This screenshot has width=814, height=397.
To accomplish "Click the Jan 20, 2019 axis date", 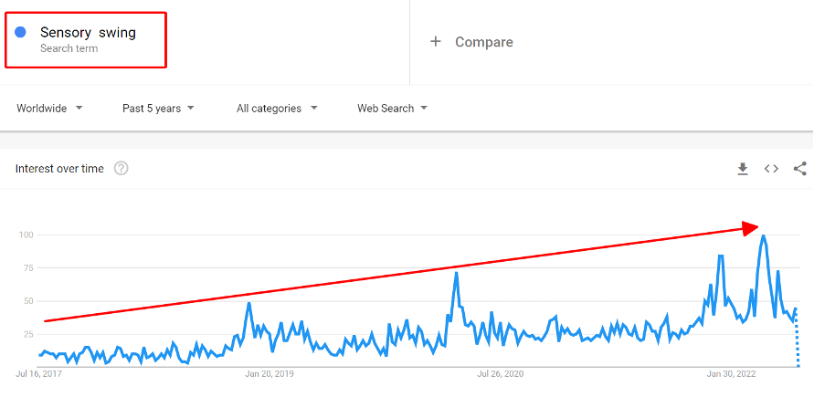I will [x=270, y=374].
